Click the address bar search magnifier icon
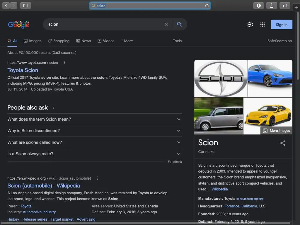This screenshot has height=225, width=300. click(93, 6)
